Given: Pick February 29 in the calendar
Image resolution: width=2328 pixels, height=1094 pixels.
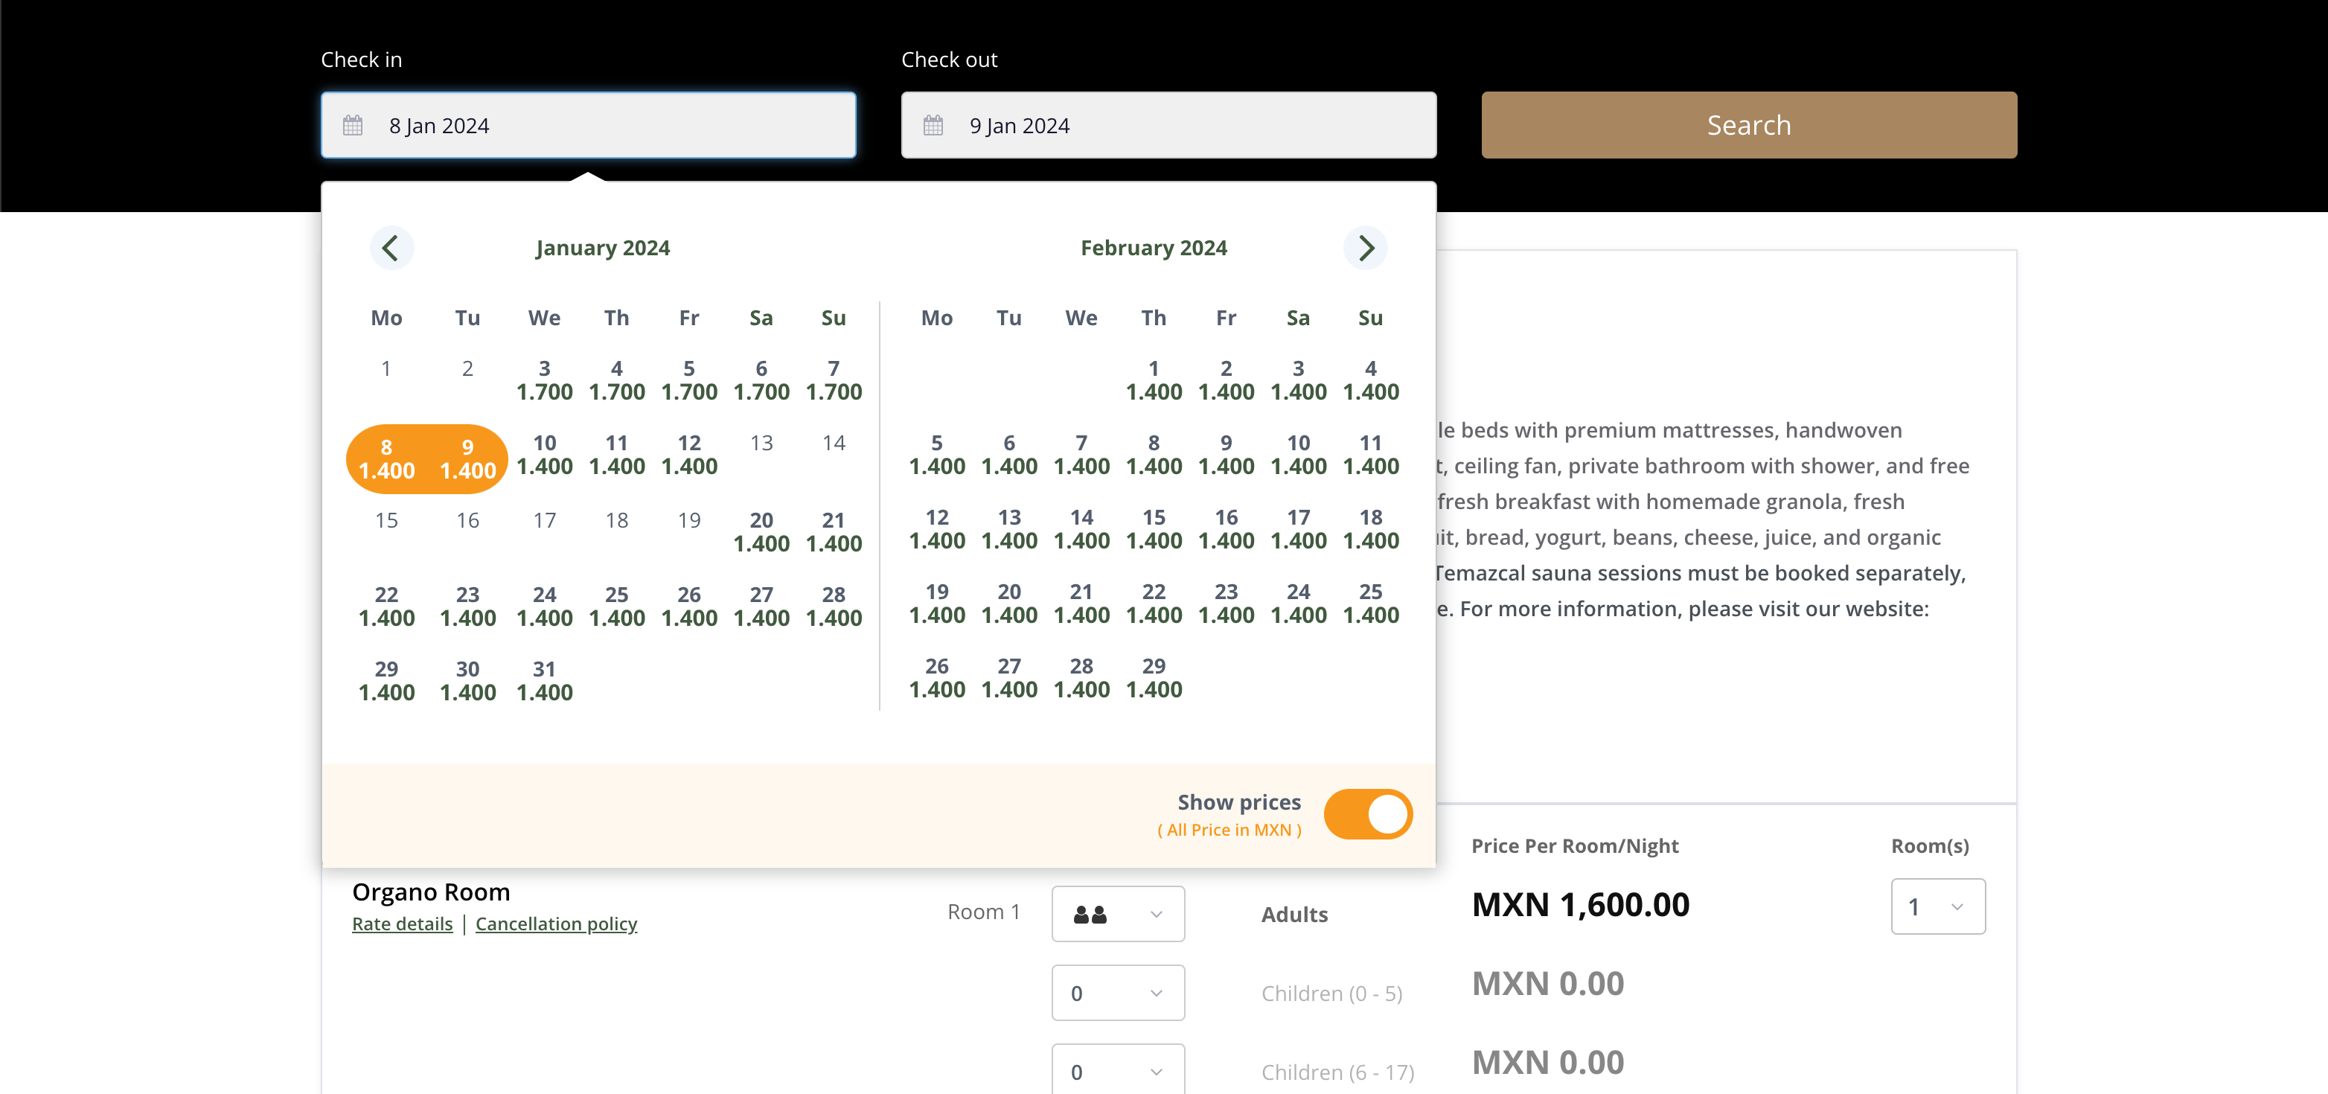Looking at the screenshot, I should click(1153, 677).
